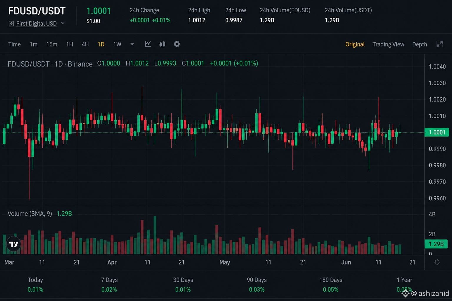Click the 24h Low value 0.9987
The image size is (452, 301).
coord(234,20)
